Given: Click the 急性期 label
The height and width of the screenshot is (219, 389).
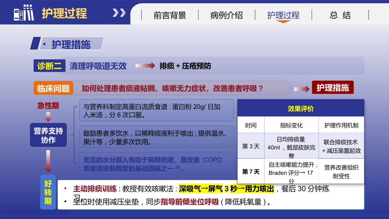Looking at the screenshot, I should (x=48, y=106).
